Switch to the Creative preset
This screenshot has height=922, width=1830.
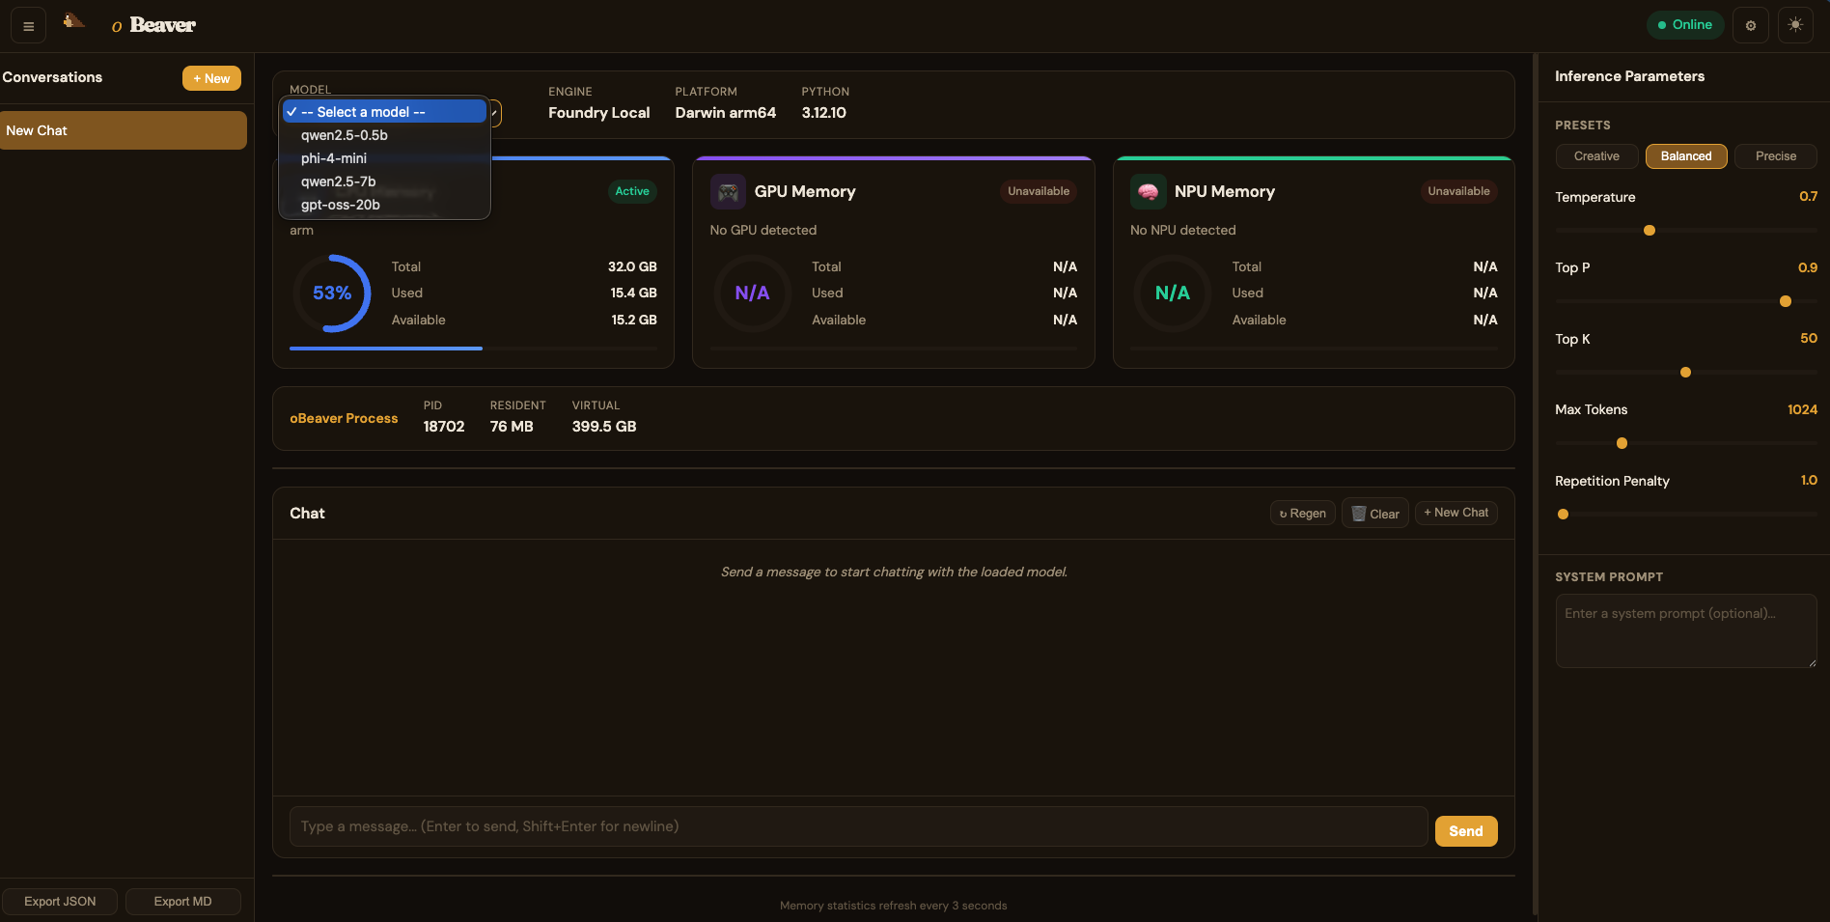pos(1595,155)
